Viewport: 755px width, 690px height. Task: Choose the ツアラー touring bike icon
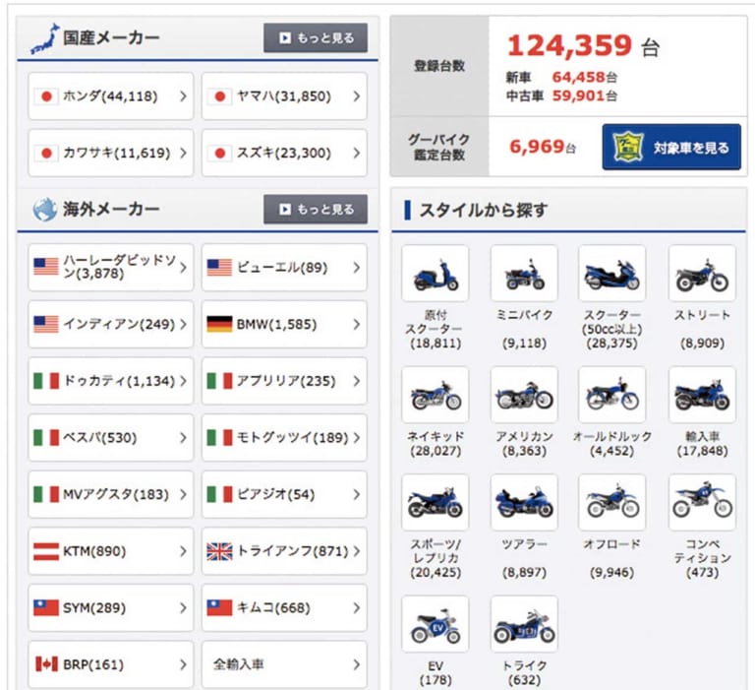pos(524,503)
